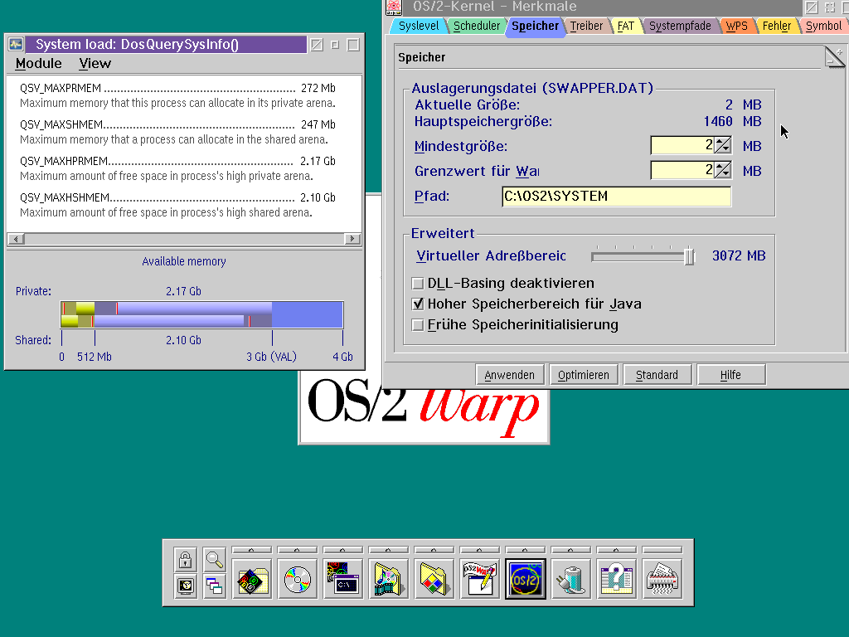Click the right arrow of System load scrollbar
849x637 pixels.
[x=352, y=239]
